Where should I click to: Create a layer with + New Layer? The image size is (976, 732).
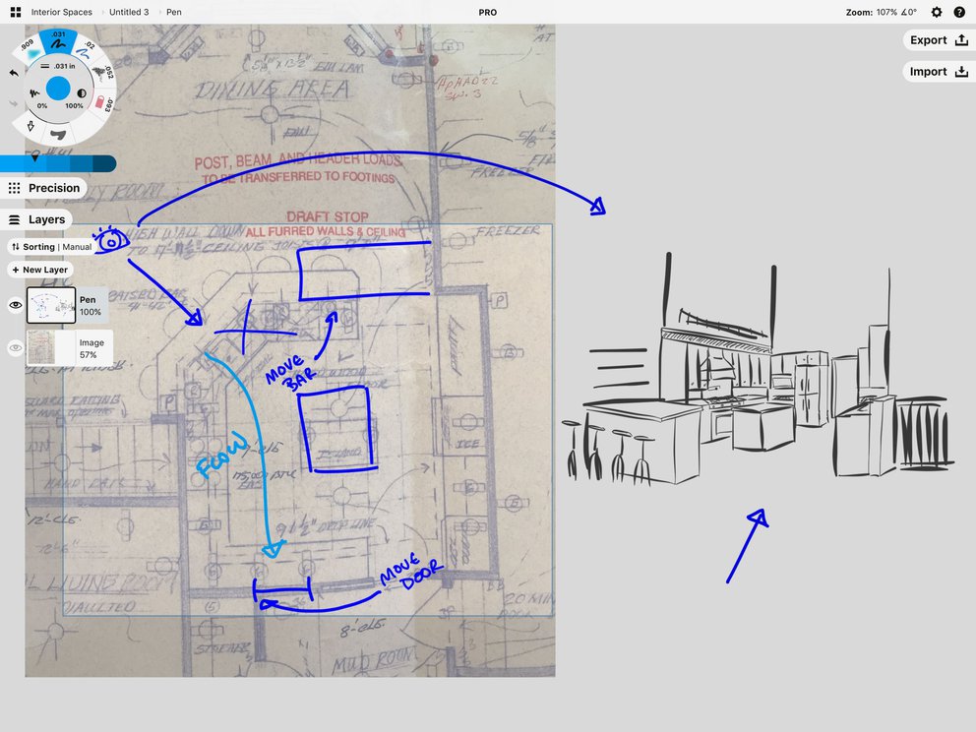click(40, 270)
